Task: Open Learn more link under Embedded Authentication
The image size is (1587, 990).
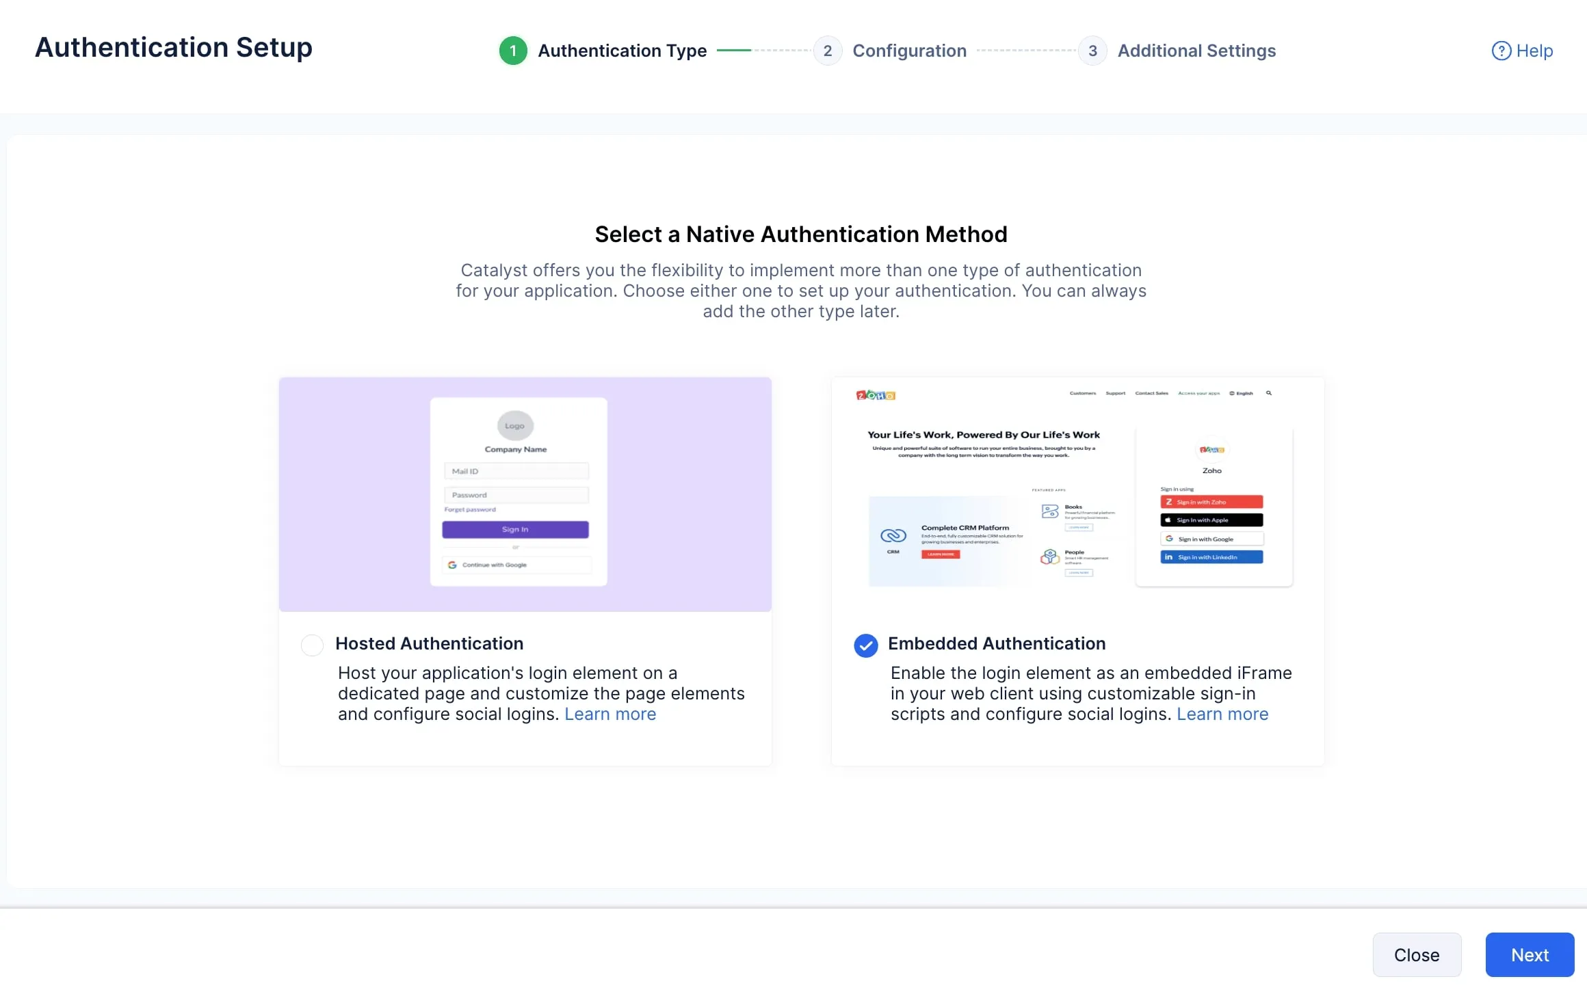Action: click(1222, 714)
